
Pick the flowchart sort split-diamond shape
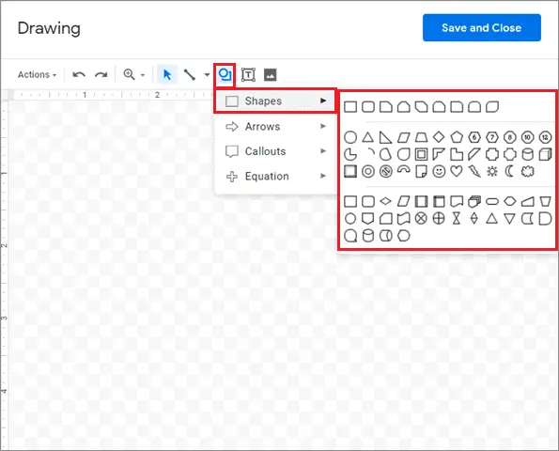pyautogui.click(x=474, y=219)
